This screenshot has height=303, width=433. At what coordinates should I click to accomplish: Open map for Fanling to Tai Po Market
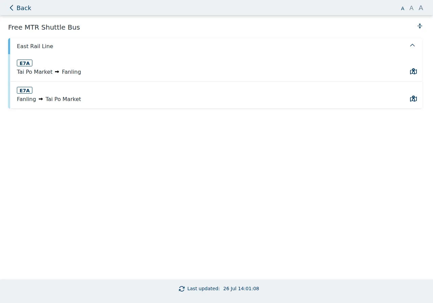coord(413,99)
